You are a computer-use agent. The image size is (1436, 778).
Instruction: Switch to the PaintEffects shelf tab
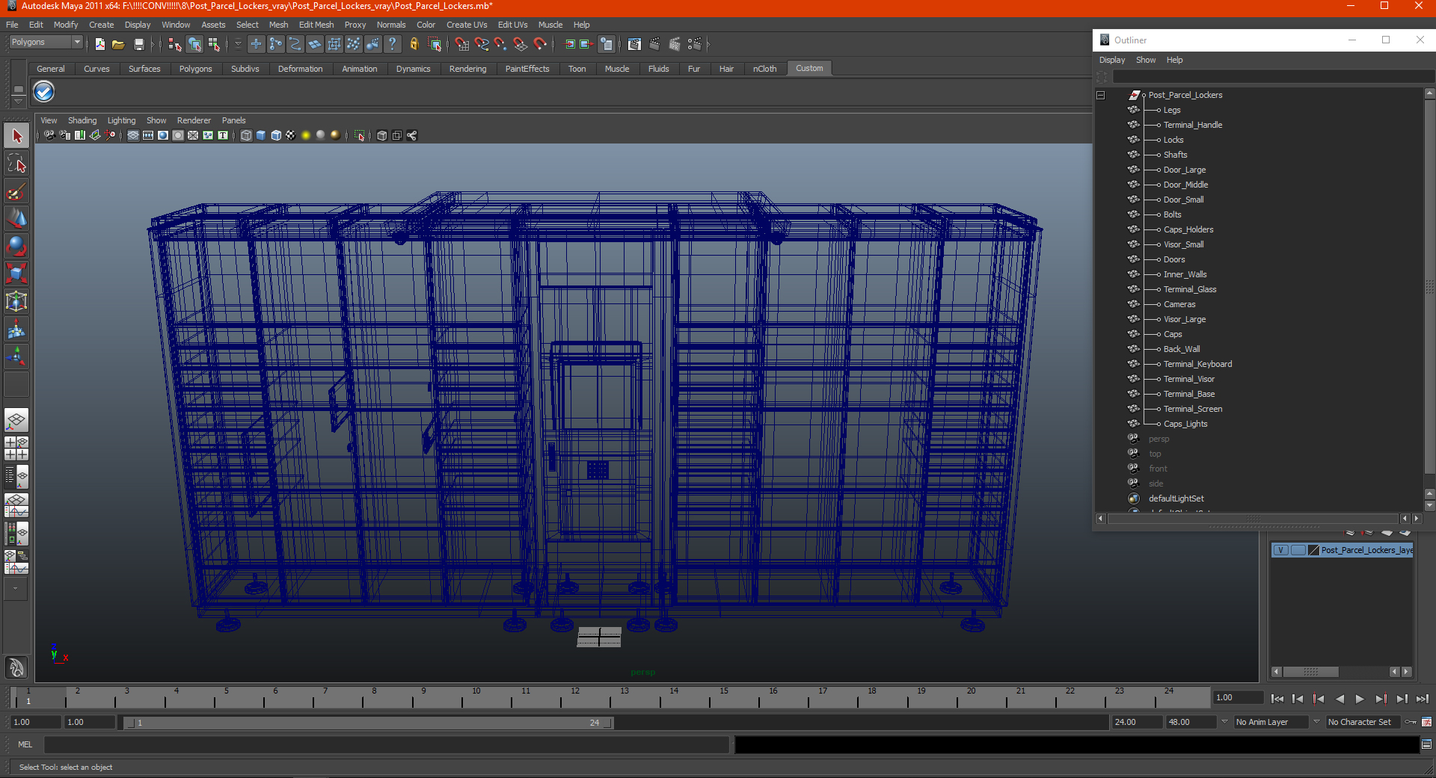click(527, 69)
